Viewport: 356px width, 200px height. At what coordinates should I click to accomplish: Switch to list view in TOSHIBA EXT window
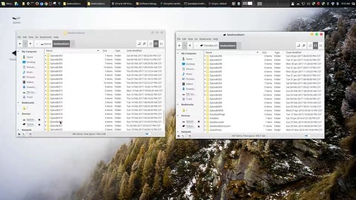coord(315,46)
